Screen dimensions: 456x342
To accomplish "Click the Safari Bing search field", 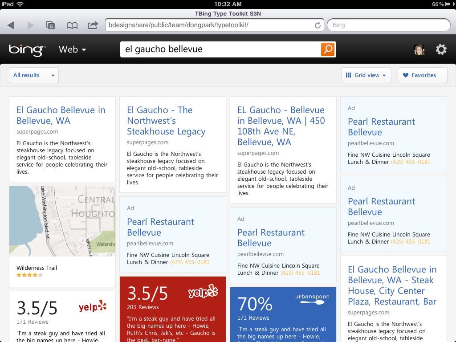I will 388,25.
